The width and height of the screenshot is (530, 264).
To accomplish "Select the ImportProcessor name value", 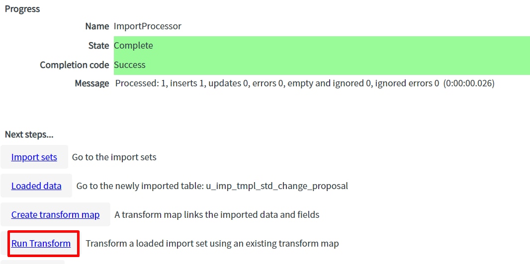I will (x=147, y=26).
